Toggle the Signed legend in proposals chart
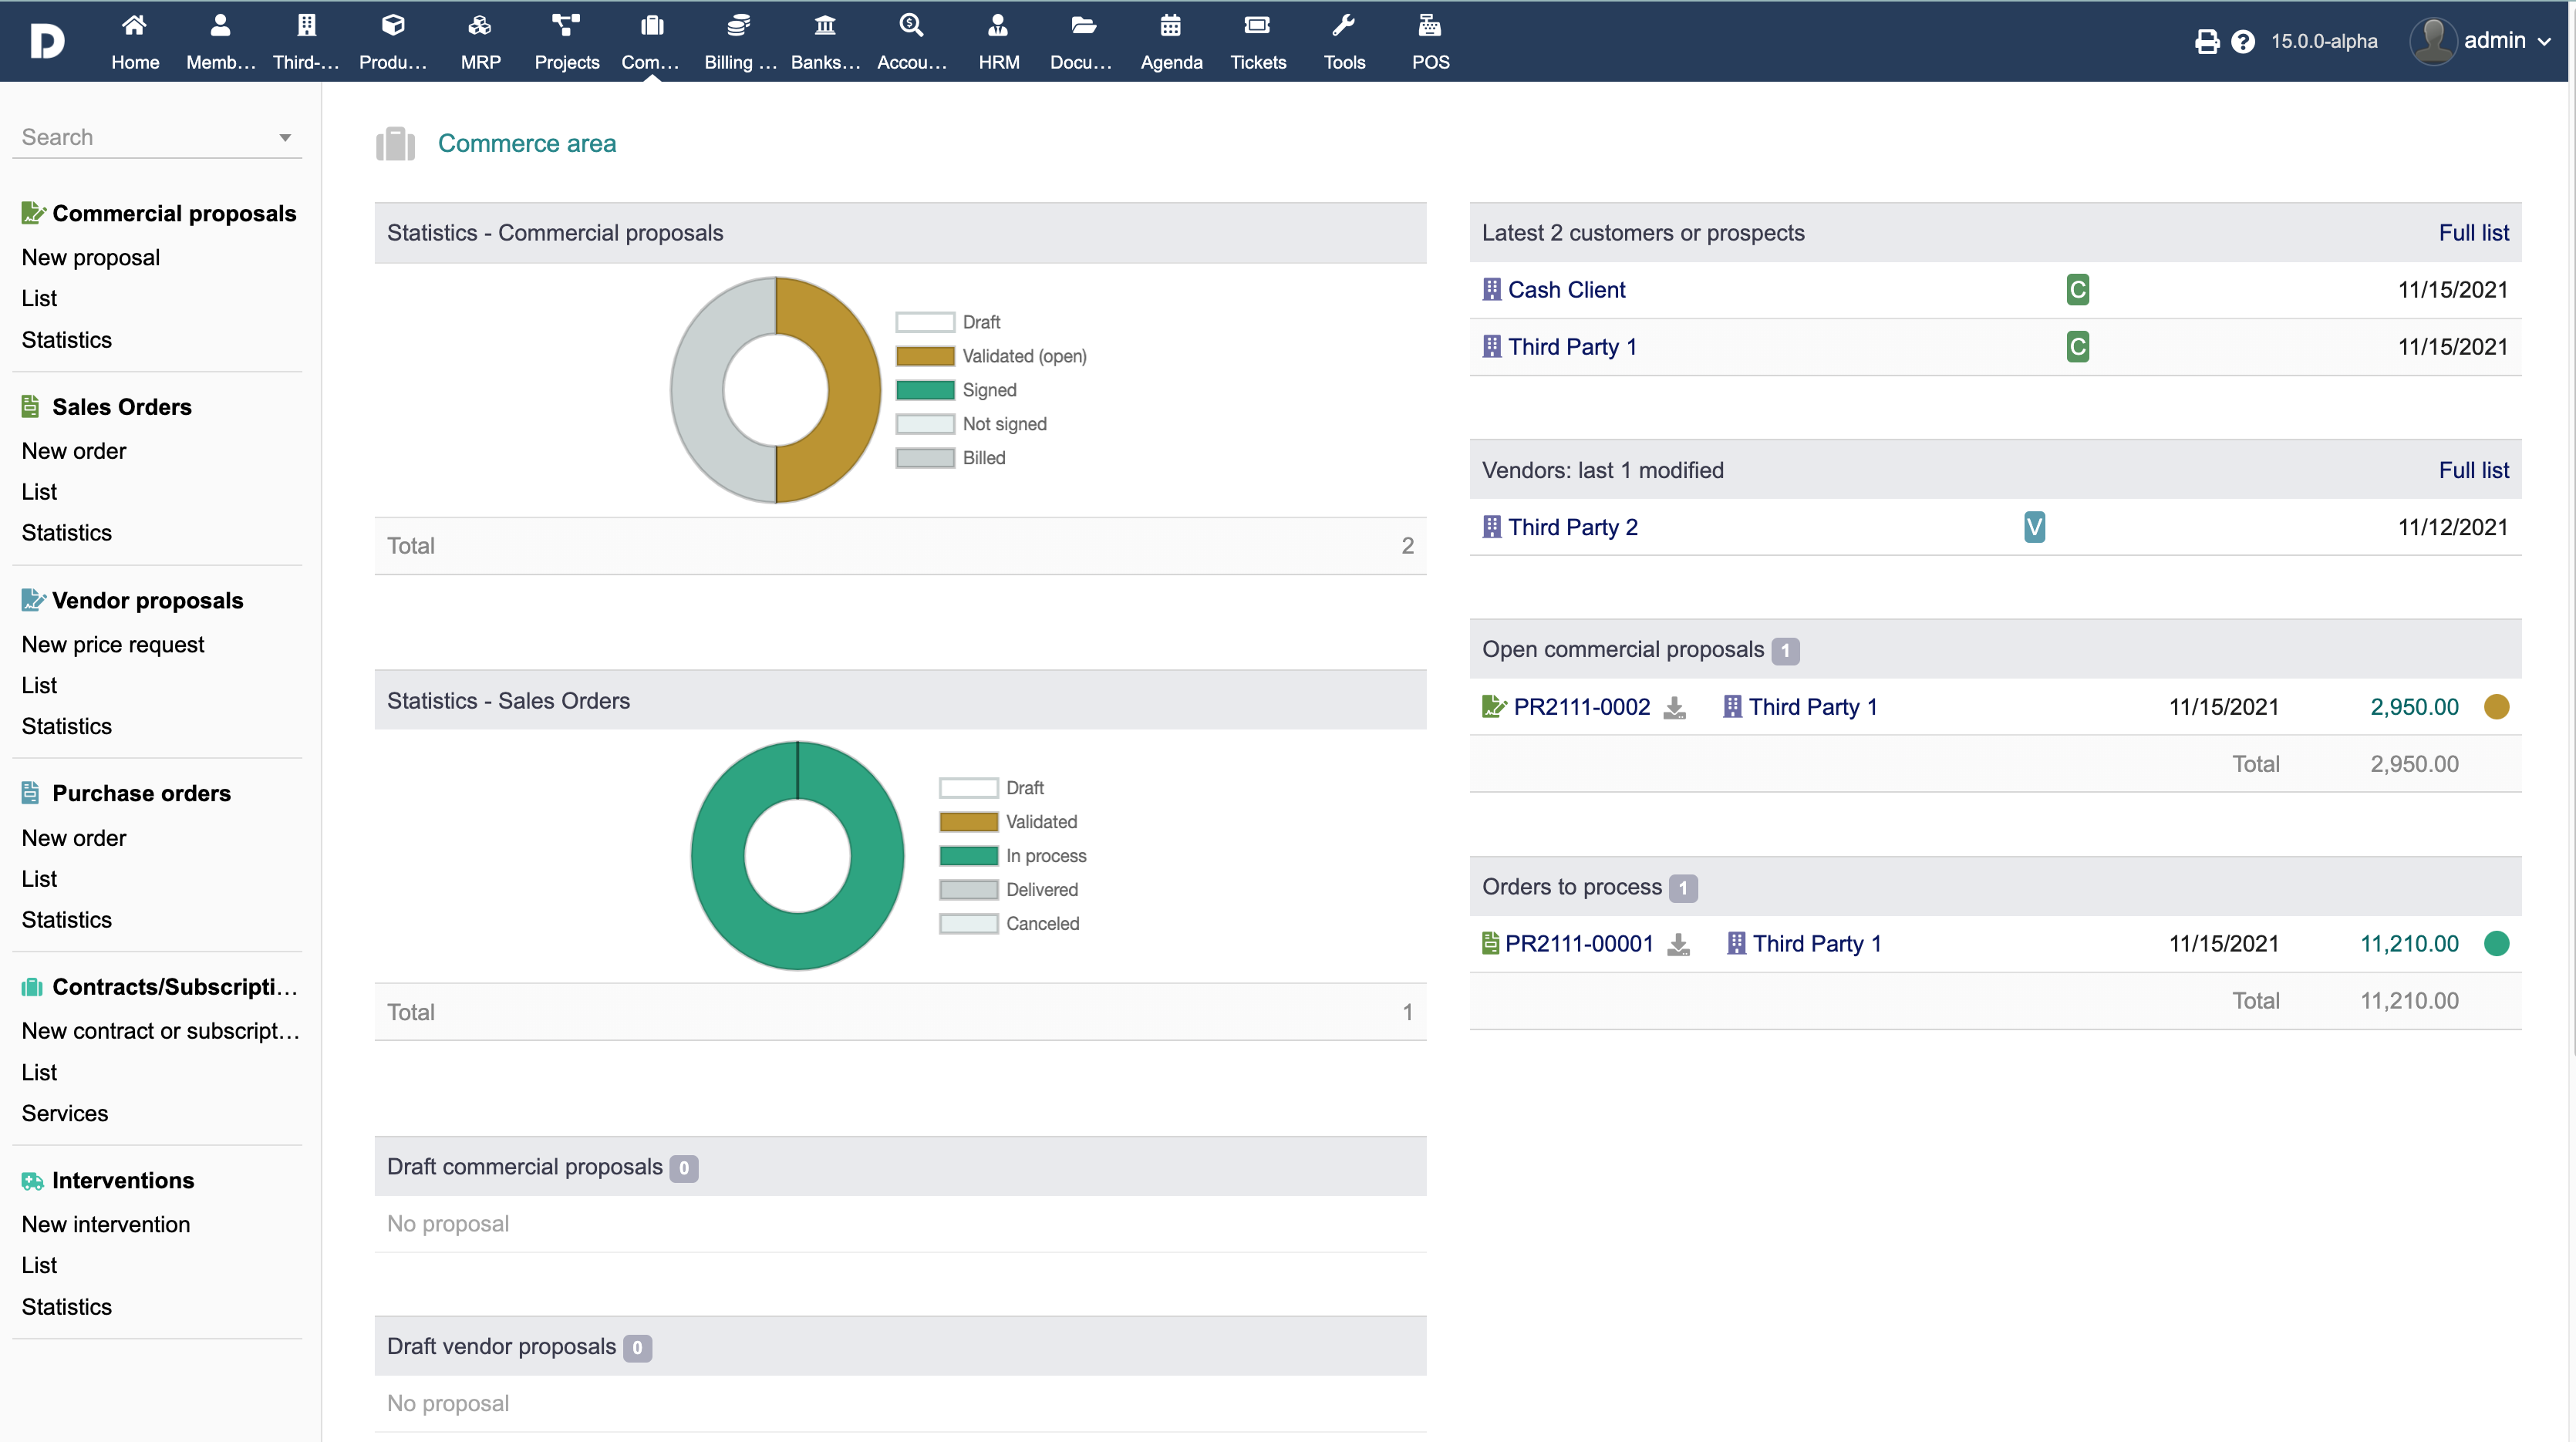The width and height of the screenshot is (2576, 1442). (925, 390)
